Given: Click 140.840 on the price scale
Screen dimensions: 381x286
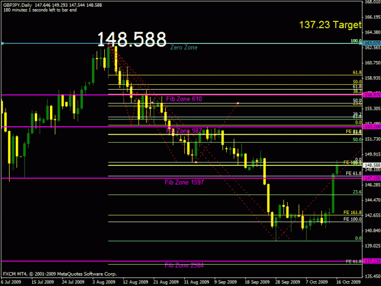Looking at the screenshot, I should (x=372, y=231).
